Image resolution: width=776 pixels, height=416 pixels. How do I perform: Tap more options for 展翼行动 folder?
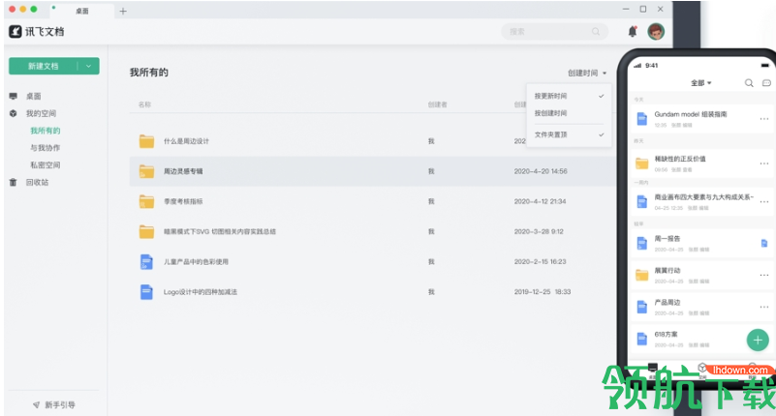coord(764,275)
